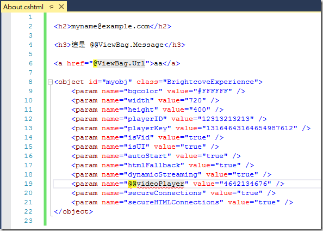Click the secureHTMLConnections param name

(x=173, y=202)
